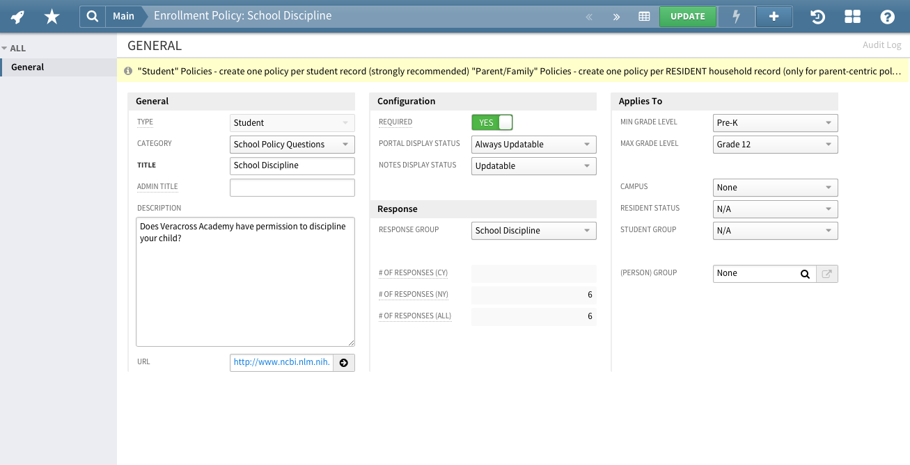The height and width of the screenshot is (465, 910).
Task: Go to previous record with double-left arrows
Action: coord(589,17)
